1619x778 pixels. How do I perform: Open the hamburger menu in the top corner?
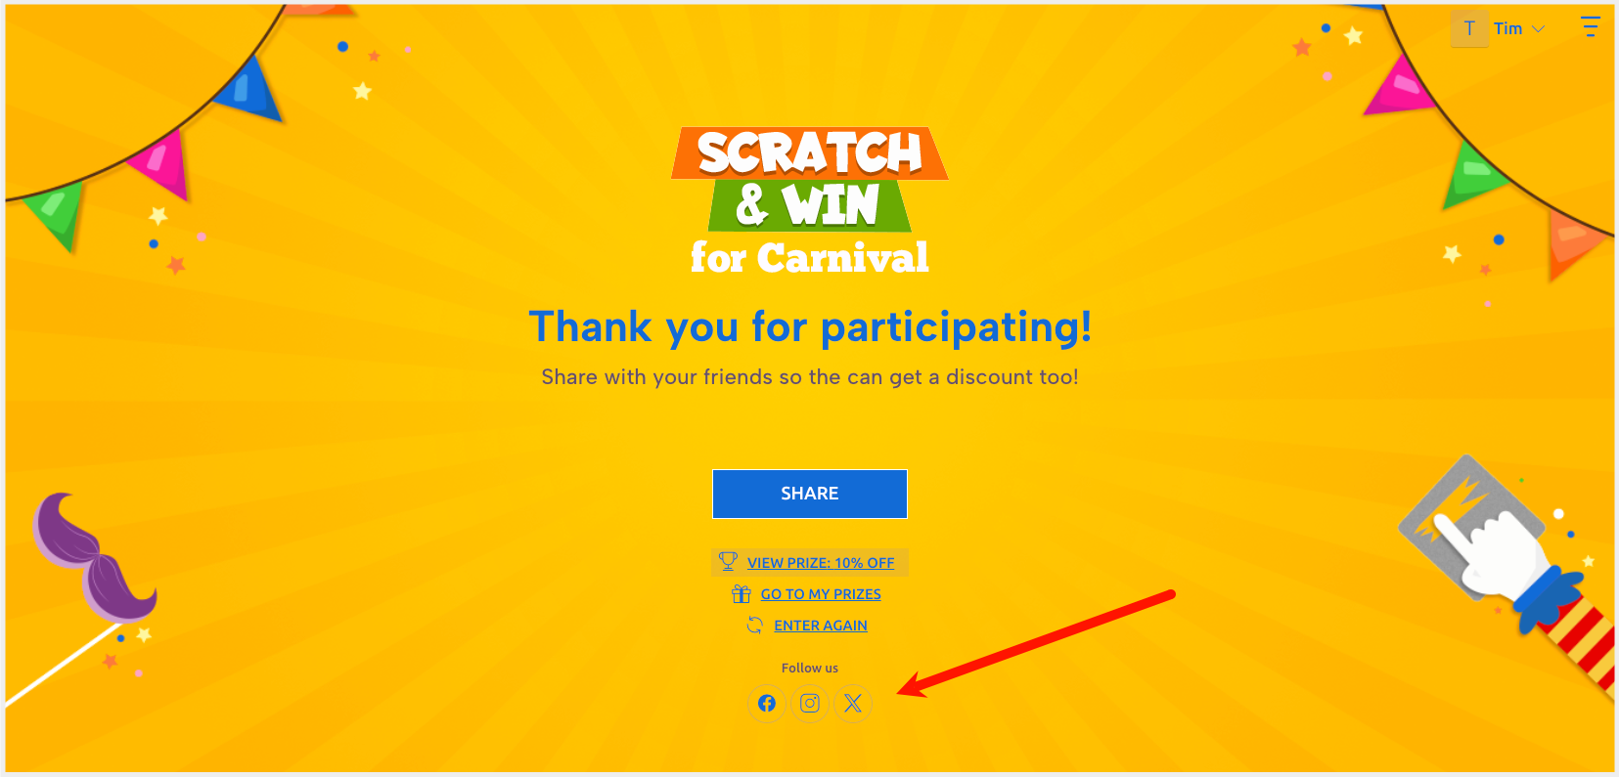[1590, 27]
